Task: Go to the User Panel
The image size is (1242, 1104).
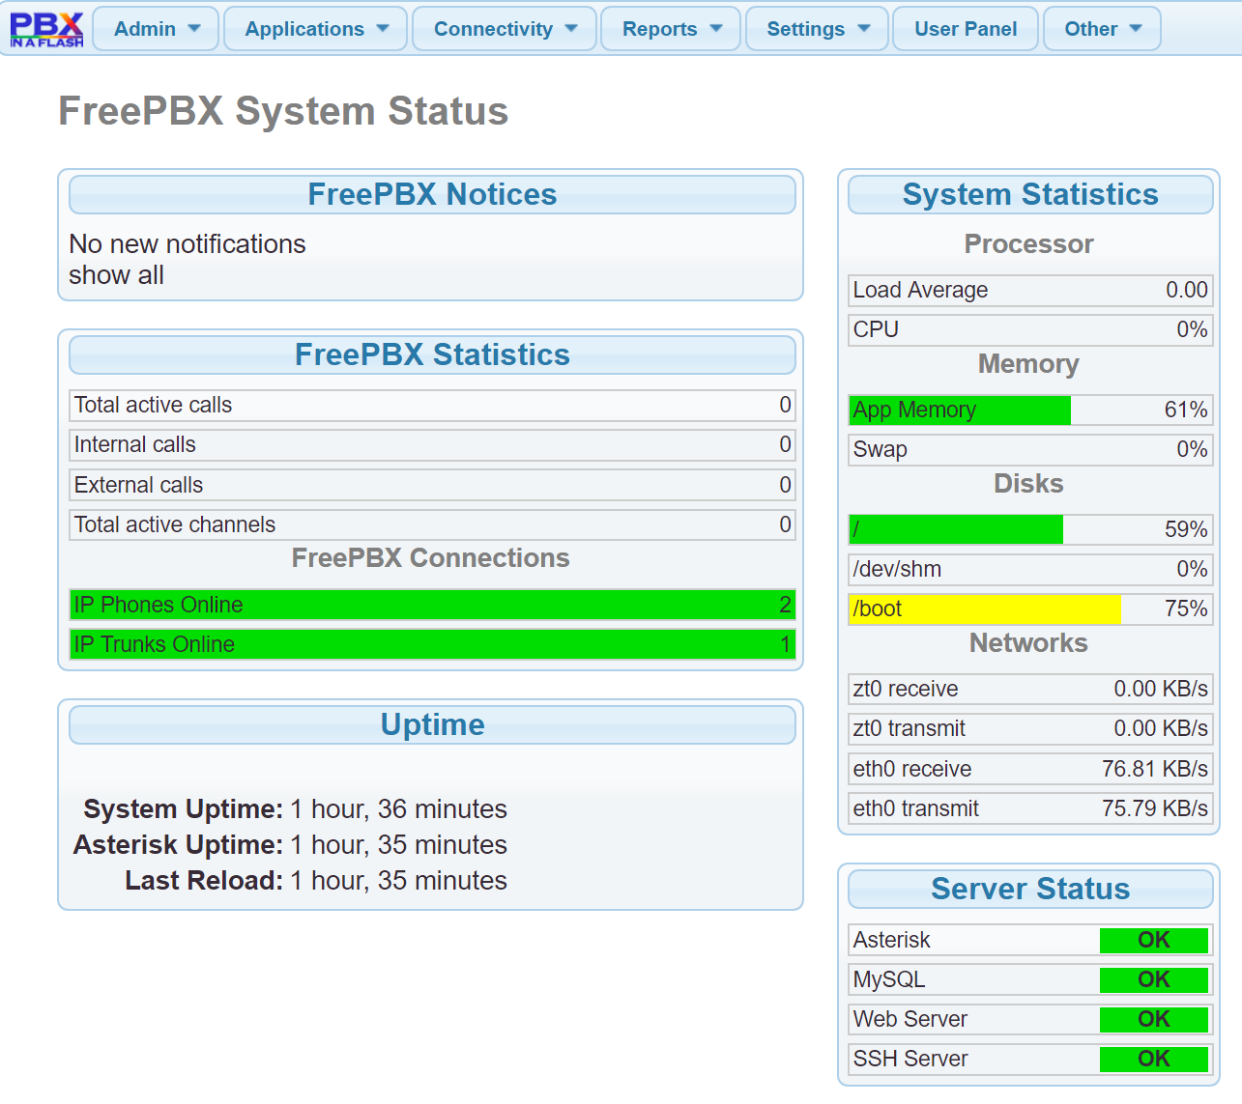Action: coord(966,29)
